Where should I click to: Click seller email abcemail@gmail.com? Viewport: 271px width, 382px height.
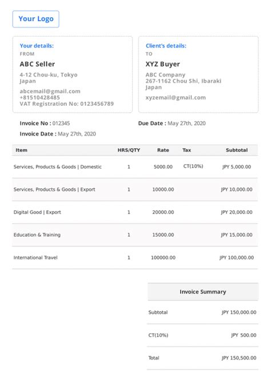point(50,91)
